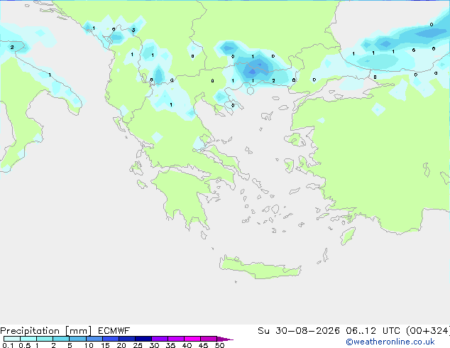
Task: Click the "3" rainfall value on the map
Action: coord(133,30)
